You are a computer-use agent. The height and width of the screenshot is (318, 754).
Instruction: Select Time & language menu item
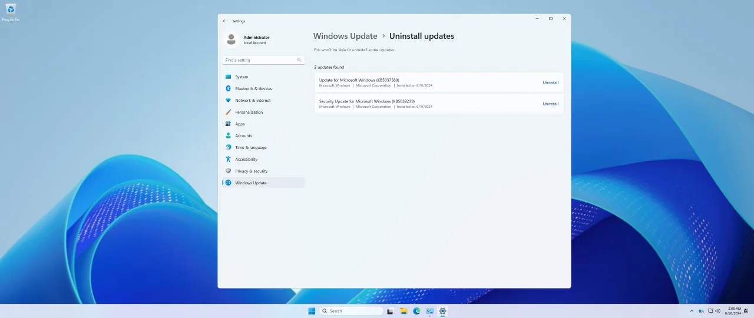point(263,147)
